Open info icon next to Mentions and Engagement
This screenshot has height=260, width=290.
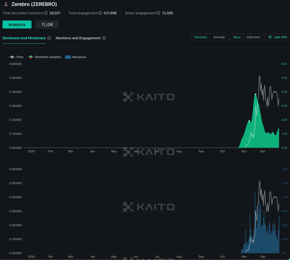coord(104,38)
